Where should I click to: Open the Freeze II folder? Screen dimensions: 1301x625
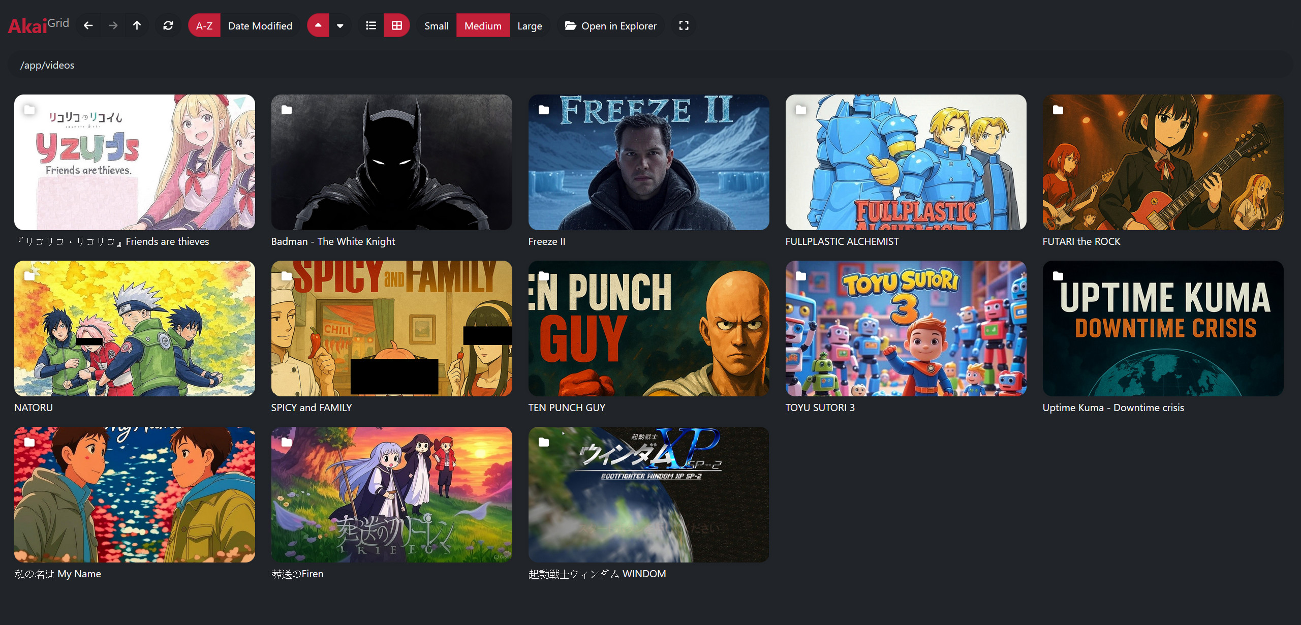point(648,163)
